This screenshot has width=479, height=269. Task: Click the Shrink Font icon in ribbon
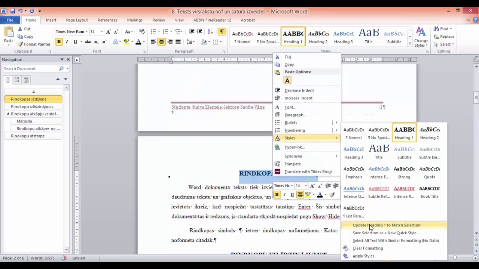116,32
